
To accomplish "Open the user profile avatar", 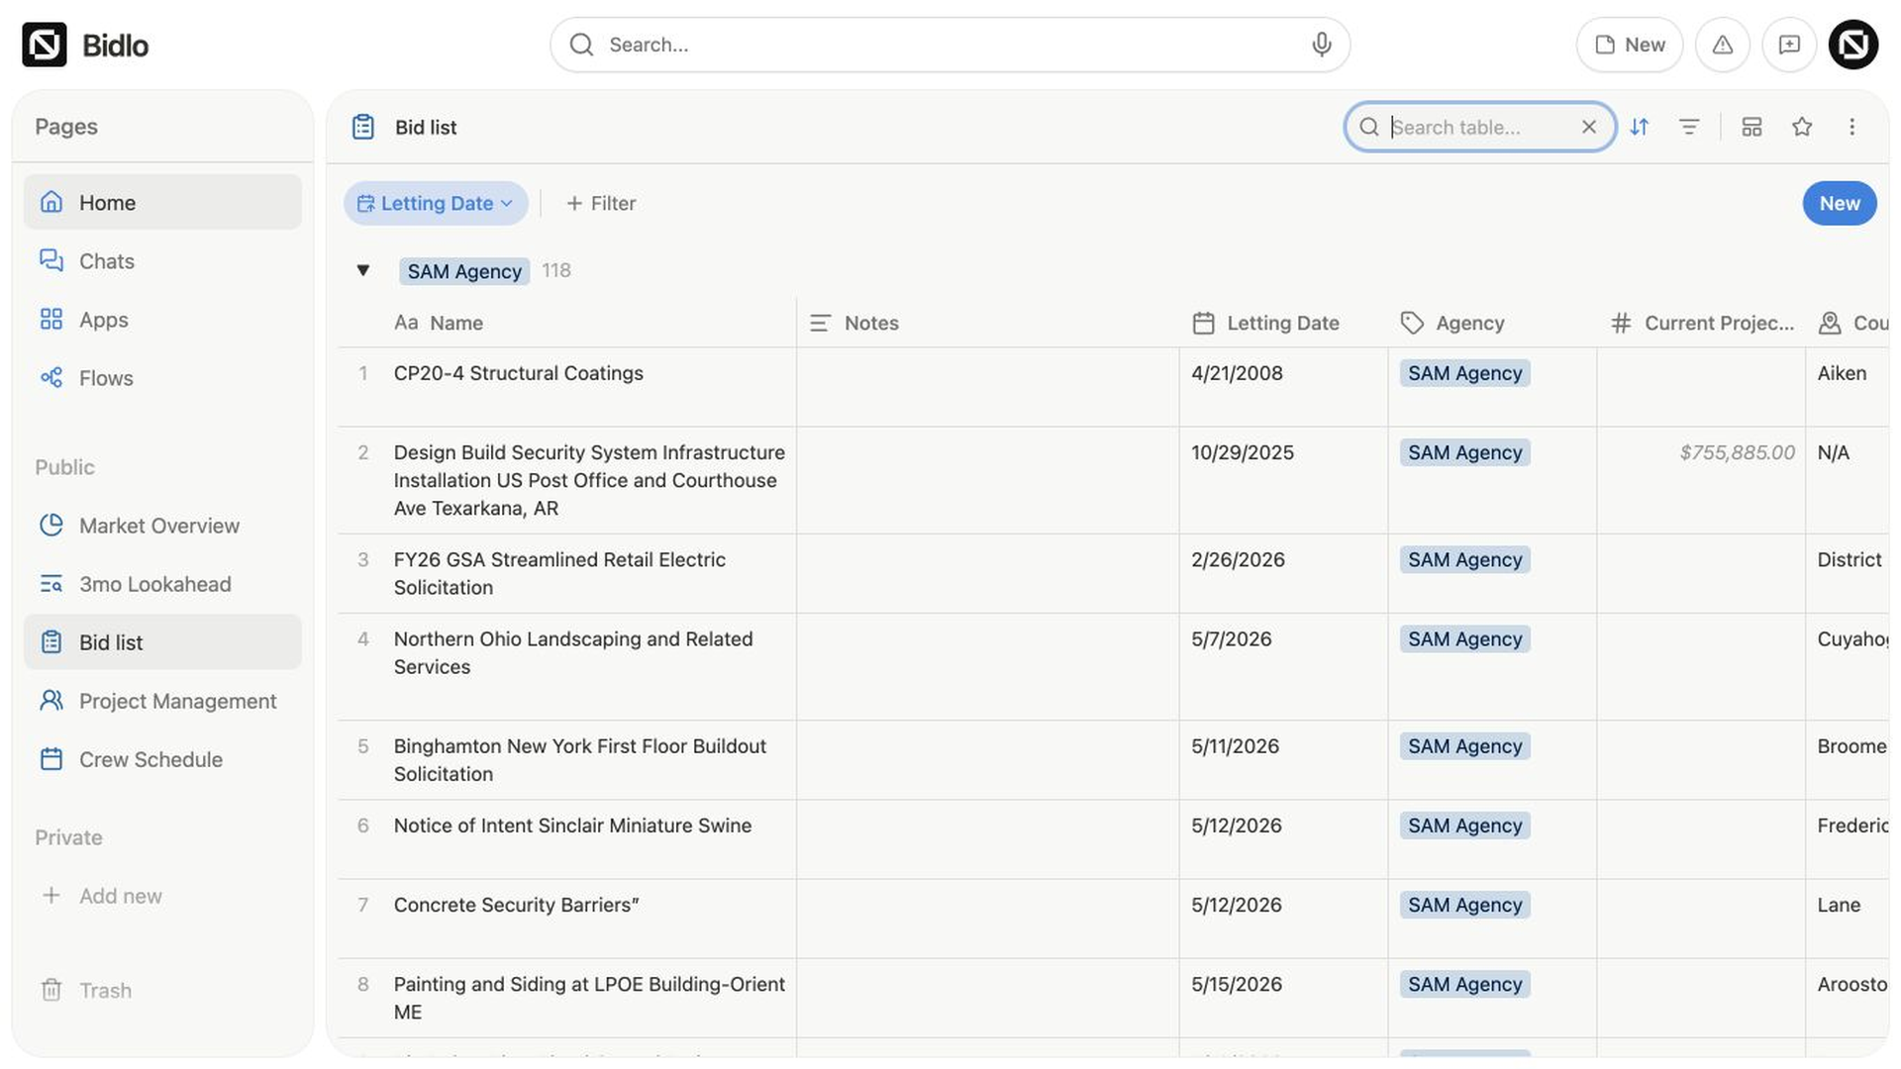I will point(1853,45).
